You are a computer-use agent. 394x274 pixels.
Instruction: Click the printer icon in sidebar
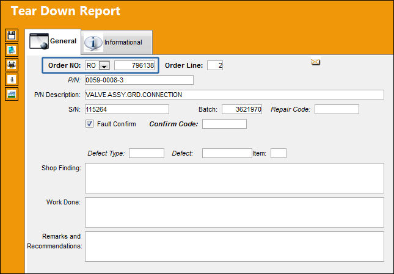point(12,65)
